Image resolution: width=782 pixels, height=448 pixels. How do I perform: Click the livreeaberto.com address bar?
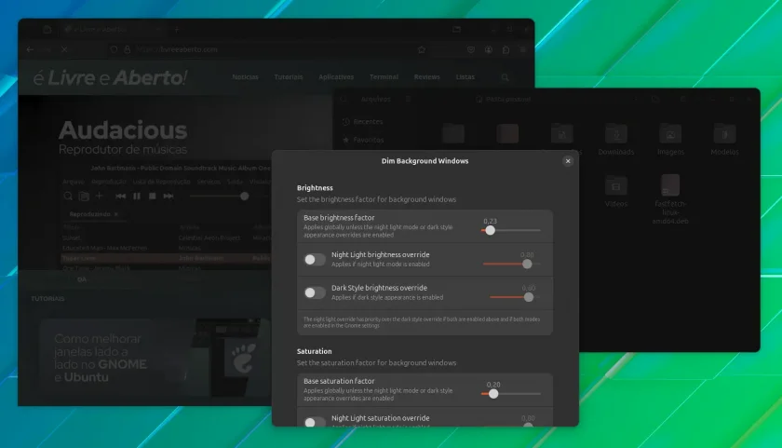[x=269, y=49]
